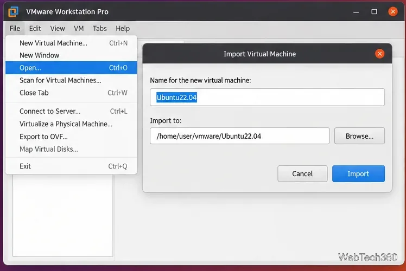Select New Window menu entry
Image resolution: width=406 pixels, height=271 pixels.
click(71, 55)
